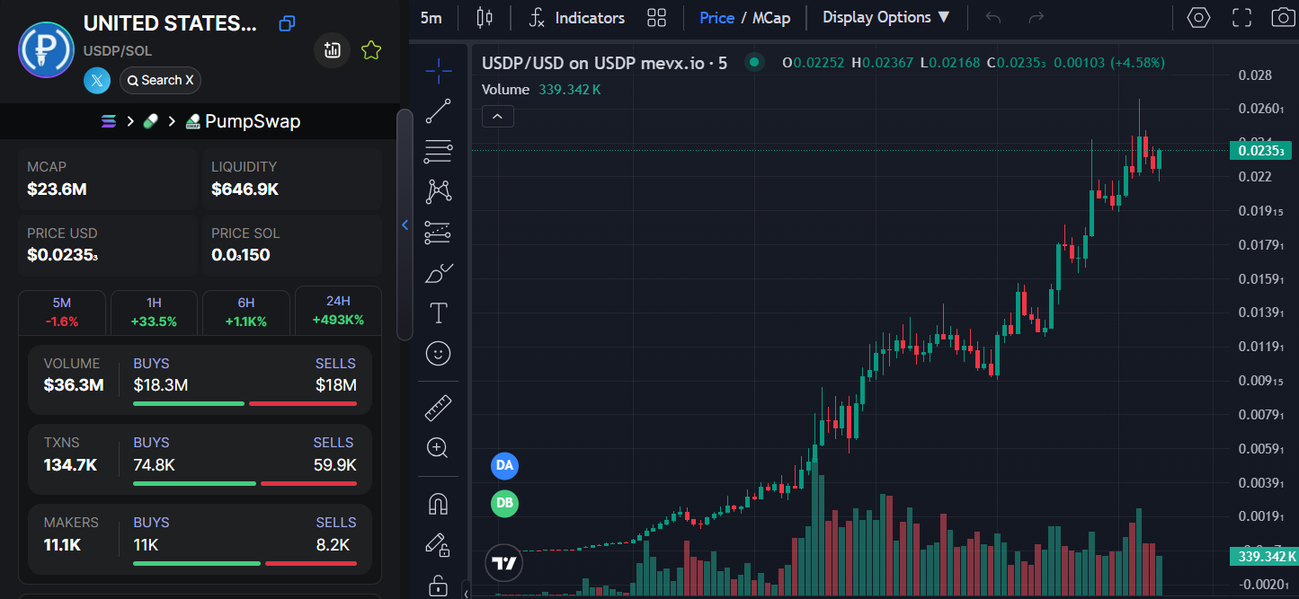Redo the last chart action

click(1037, 18)
